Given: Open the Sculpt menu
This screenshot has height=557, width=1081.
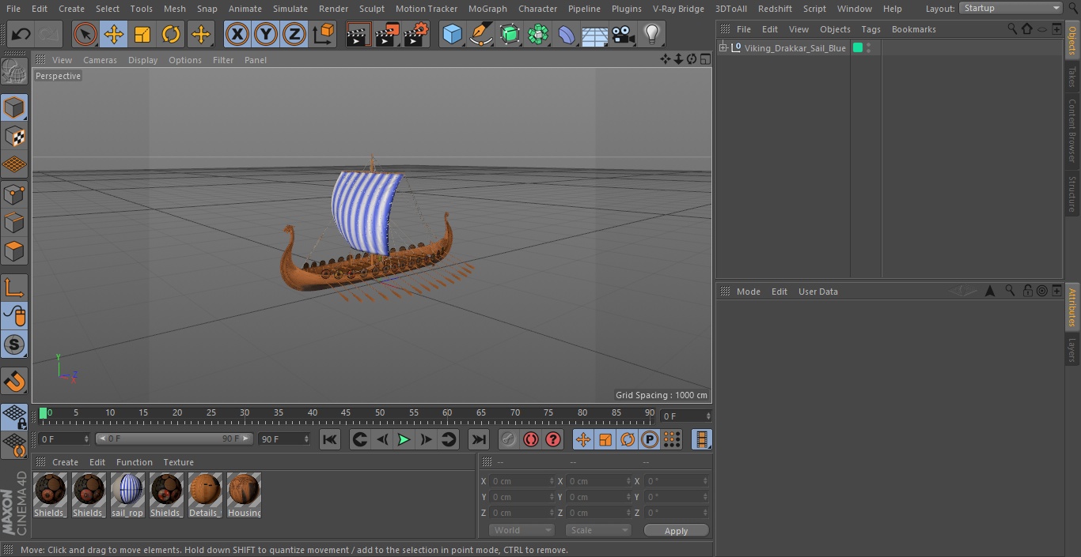Looking at the screenshot, I should pos(371,9).
